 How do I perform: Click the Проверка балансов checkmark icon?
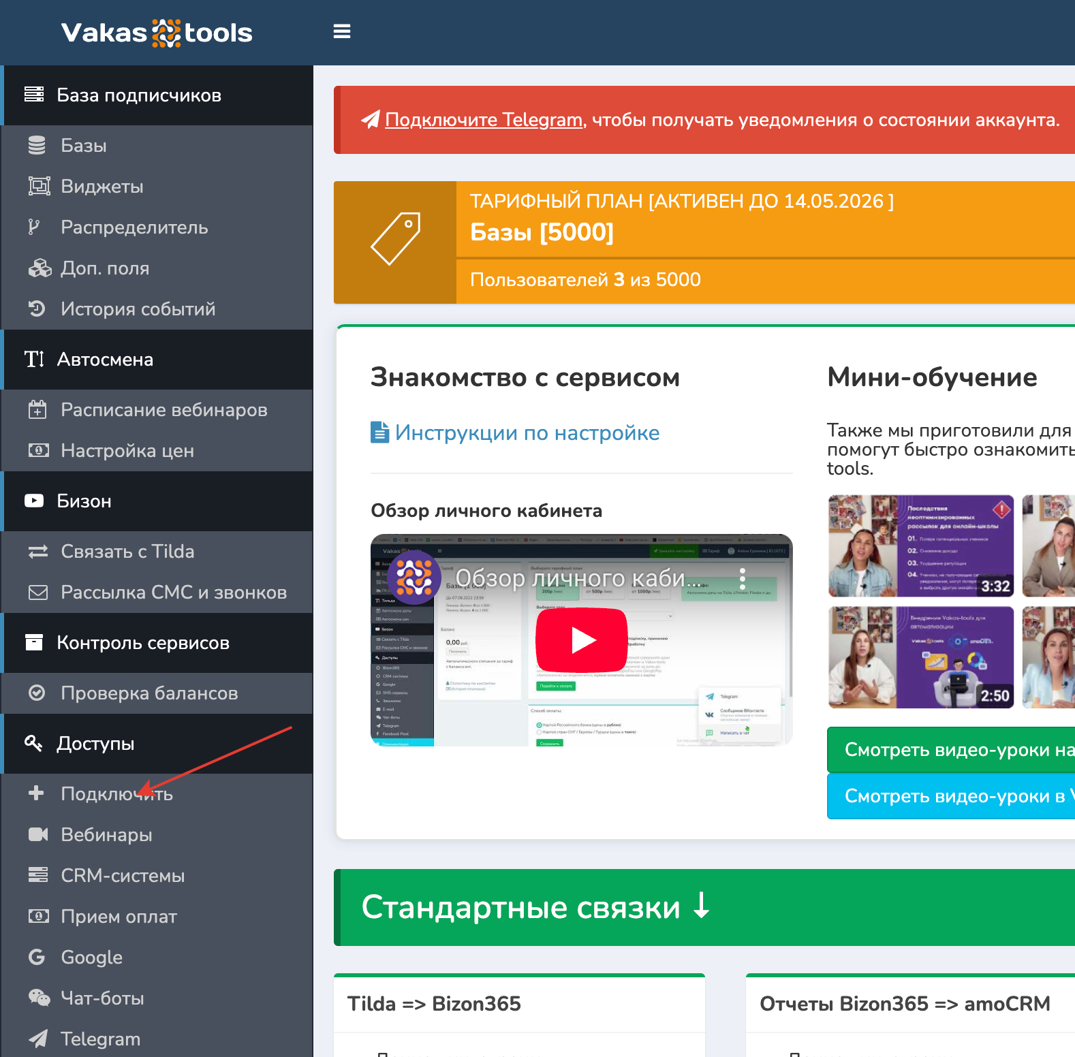point(37,693)
